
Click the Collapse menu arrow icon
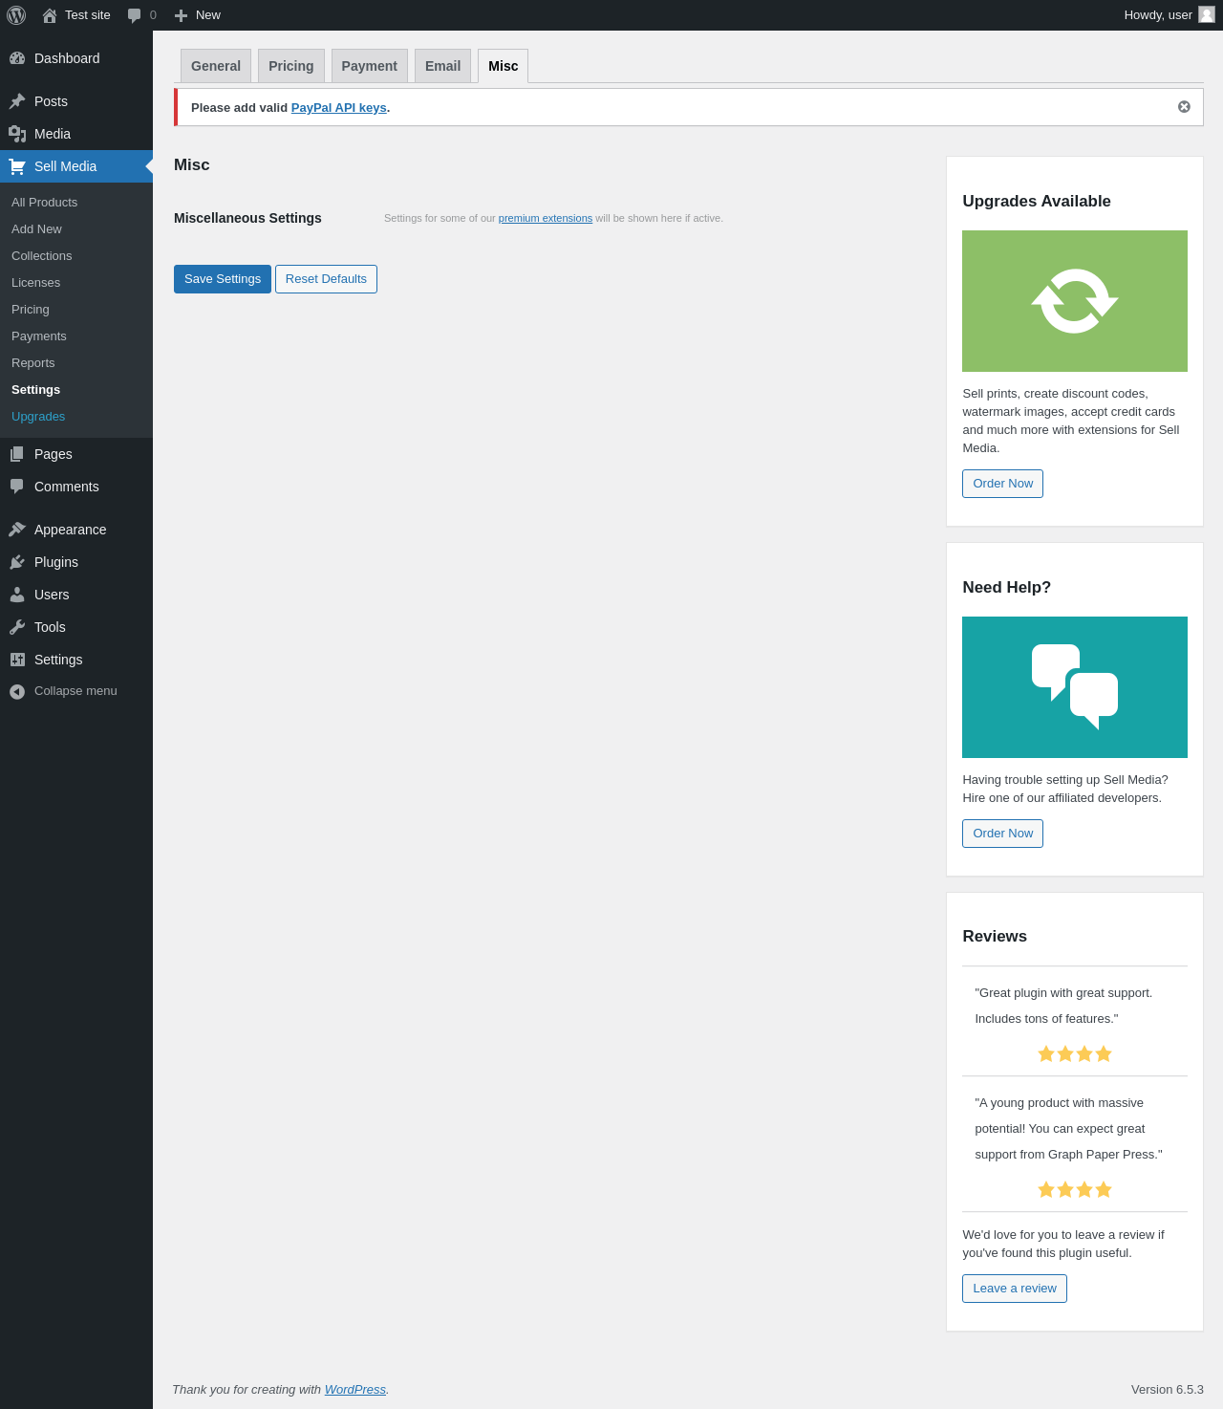17,691
